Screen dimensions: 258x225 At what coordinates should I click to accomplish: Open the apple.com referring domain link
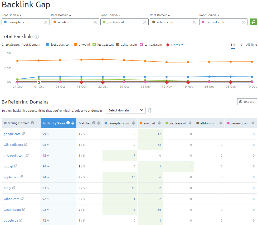point(11,177)
